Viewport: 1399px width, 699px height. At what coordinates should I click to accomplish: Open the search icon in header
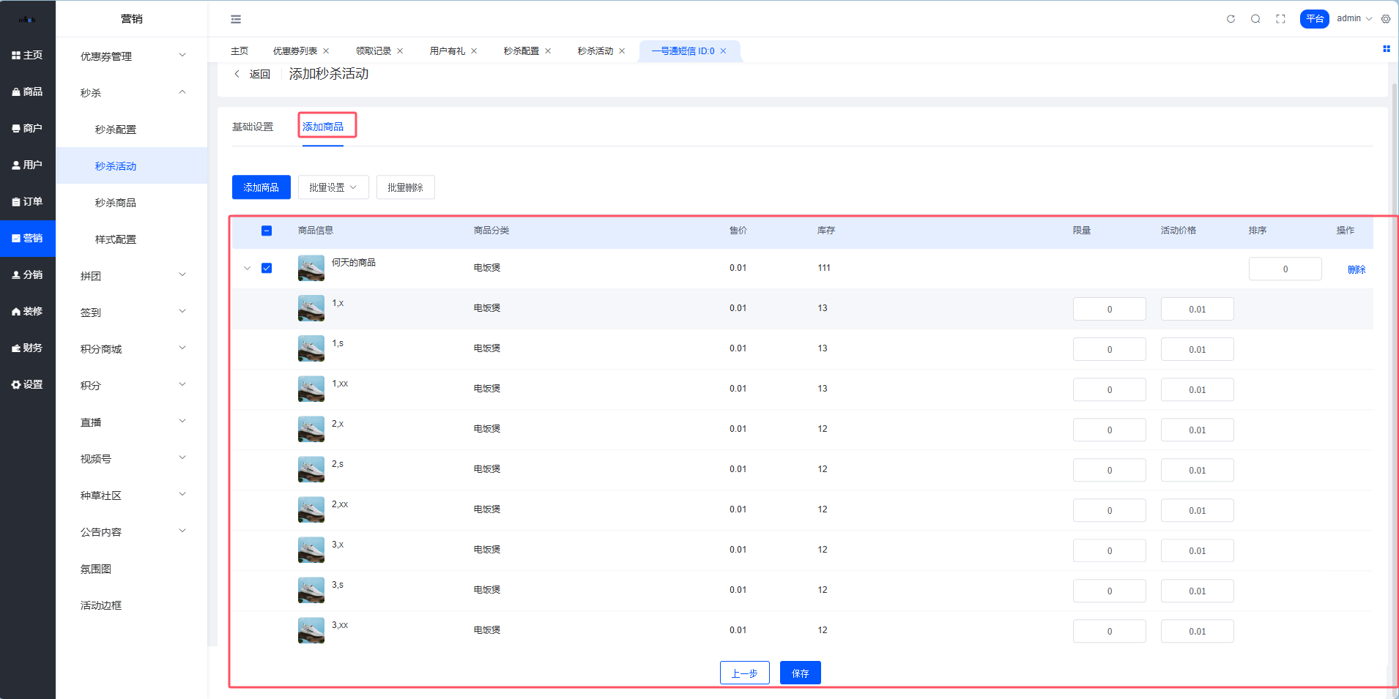(x=1255, y=19)
